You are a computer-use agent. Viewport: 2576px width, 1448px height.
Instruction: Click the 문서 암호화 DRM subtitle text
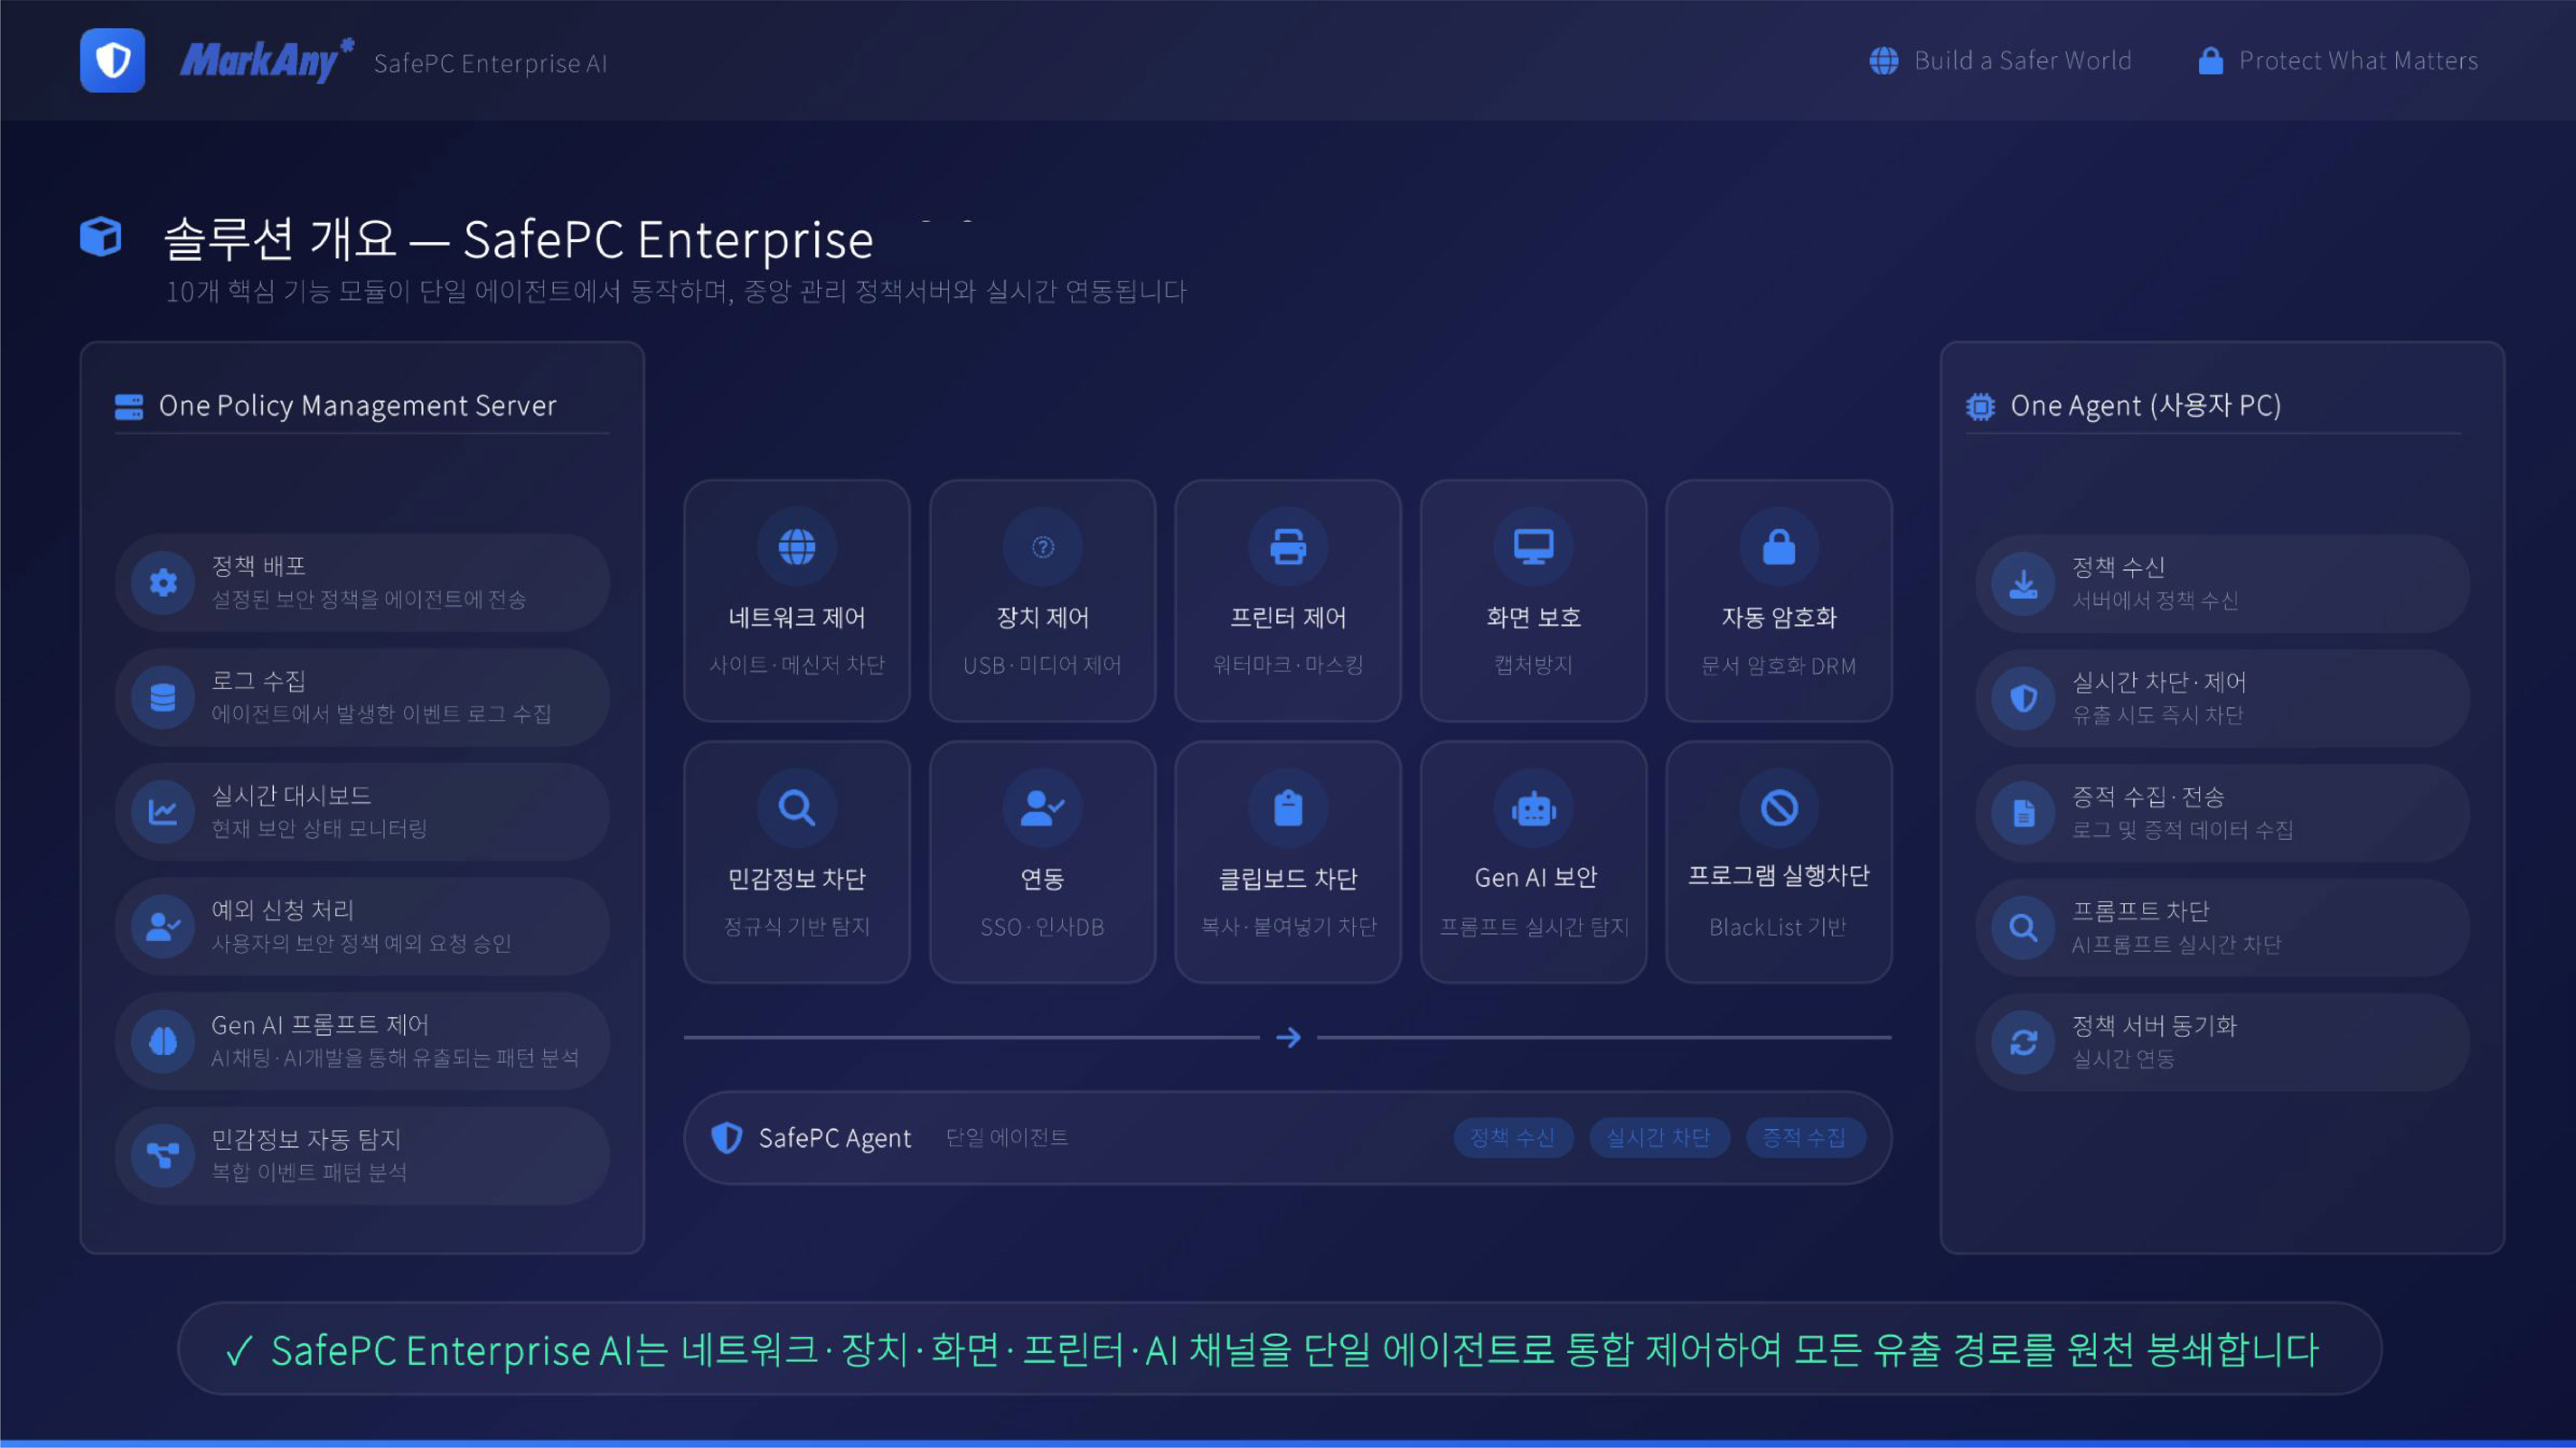pyautogui.click(x=1779, y=665)
